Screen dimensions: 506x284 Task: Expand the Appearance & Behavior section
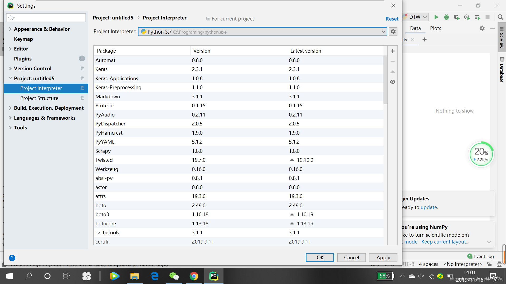(11, 29)
